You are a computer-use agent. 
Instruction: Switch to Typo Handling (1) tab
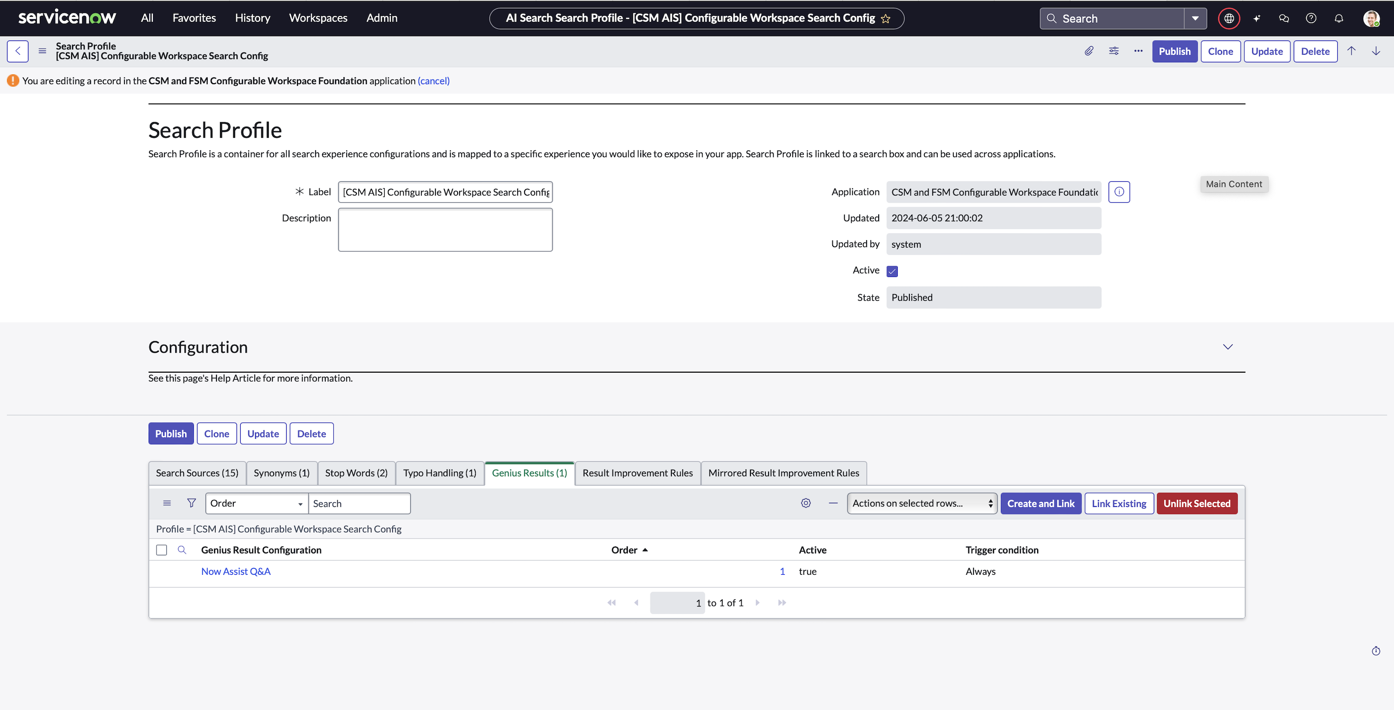click(x=440, y=473)
